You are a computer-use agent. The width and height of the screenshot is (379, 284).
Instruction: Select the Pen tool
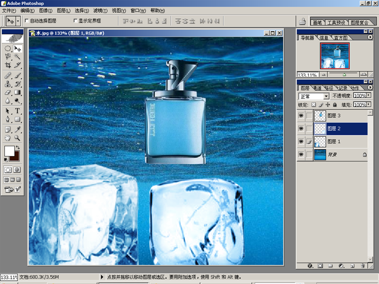point(8,119)
